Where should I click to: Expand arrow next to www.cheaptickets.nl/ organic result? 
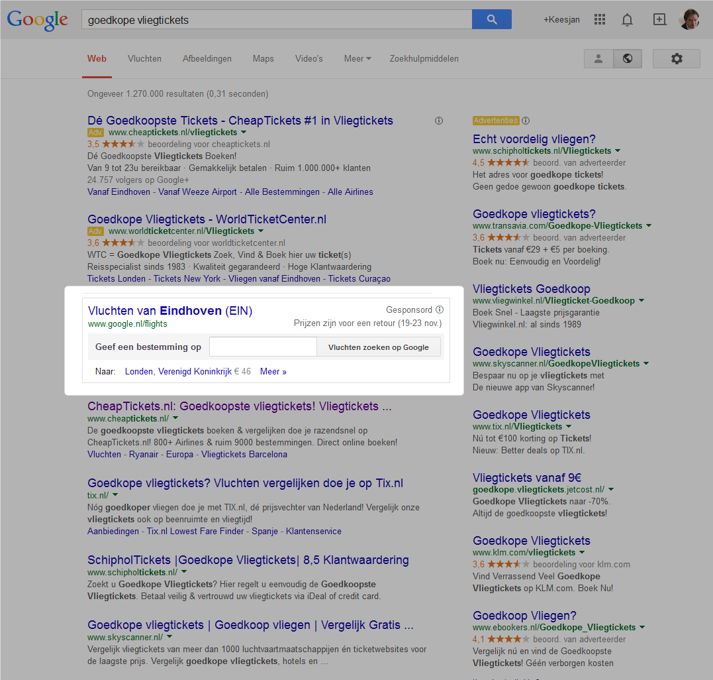[x=175, y=418]
